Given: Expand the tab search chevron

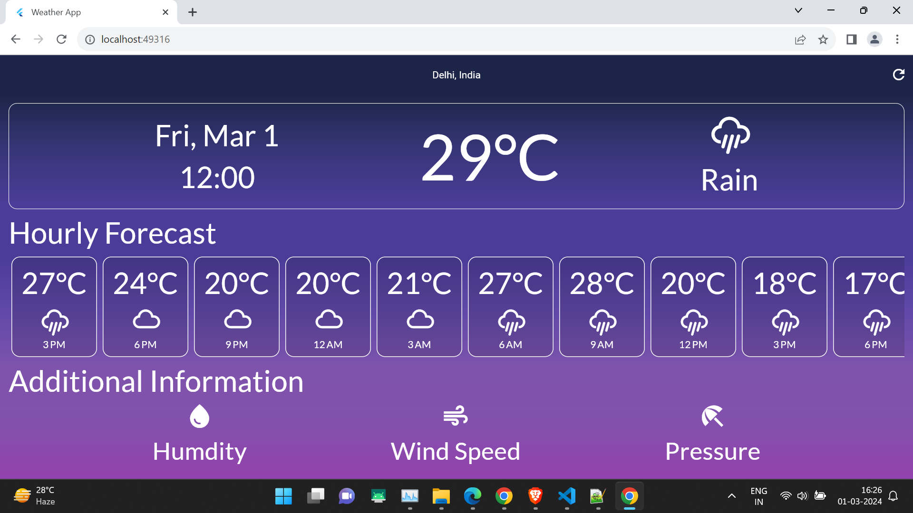Looking at the screenshot, I should point(798,10).
